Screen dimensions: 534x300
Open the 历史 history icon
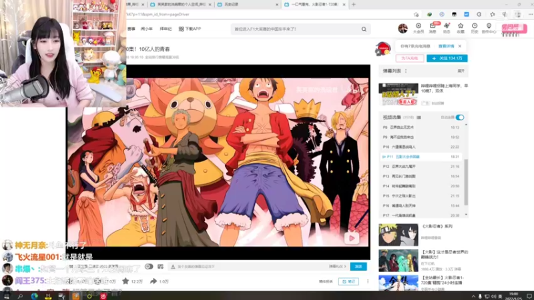click(x=475, y=28)
